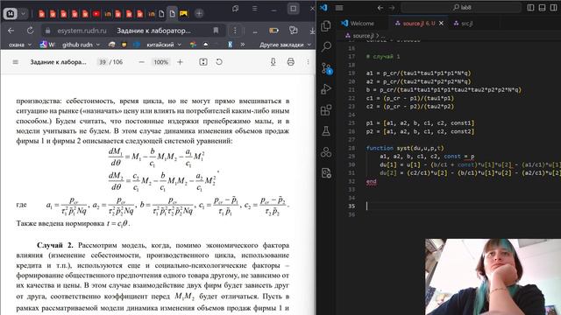Toggle VS Code secondary side bar layout button
The height and width of the screenshot is (315, 561).
click(x=553, y=8)
